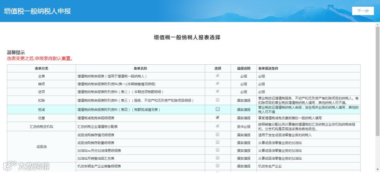Check the 成品油购销存情况明细表 checkbox
Screen dimensions: 380x173
pyautogui.click(x=217, y=134)
